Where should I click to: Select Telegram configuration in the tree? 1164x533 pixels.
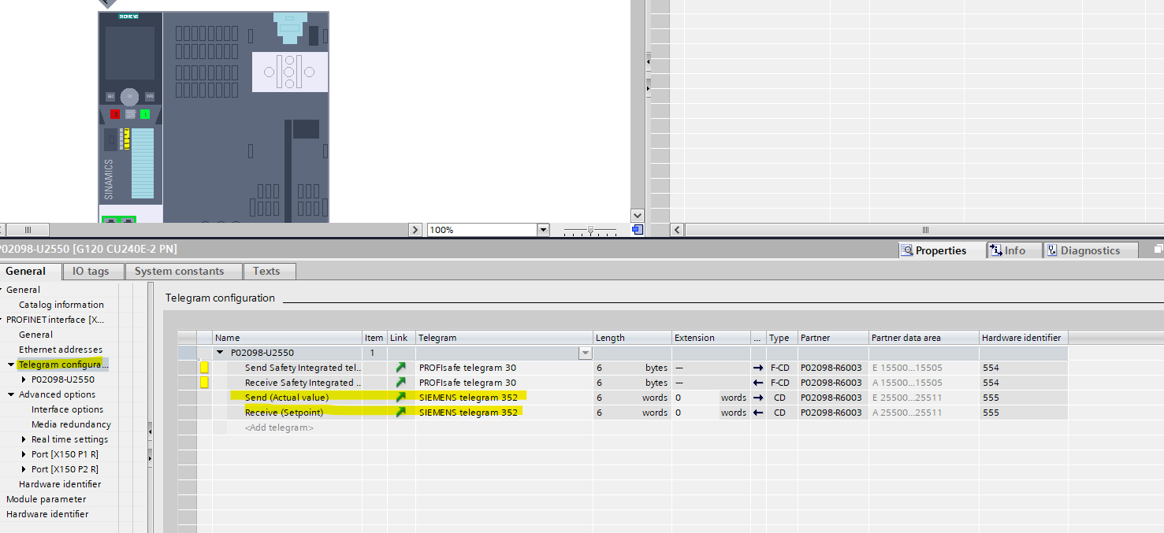[63, 365]
